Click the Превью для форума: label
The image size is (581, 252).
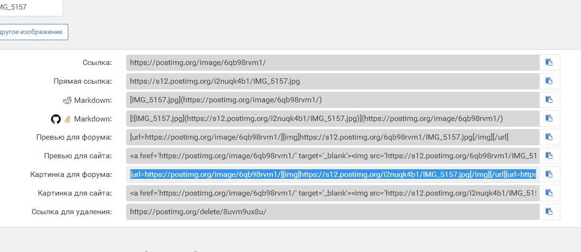pyautogui.click(x=74, y=137)
